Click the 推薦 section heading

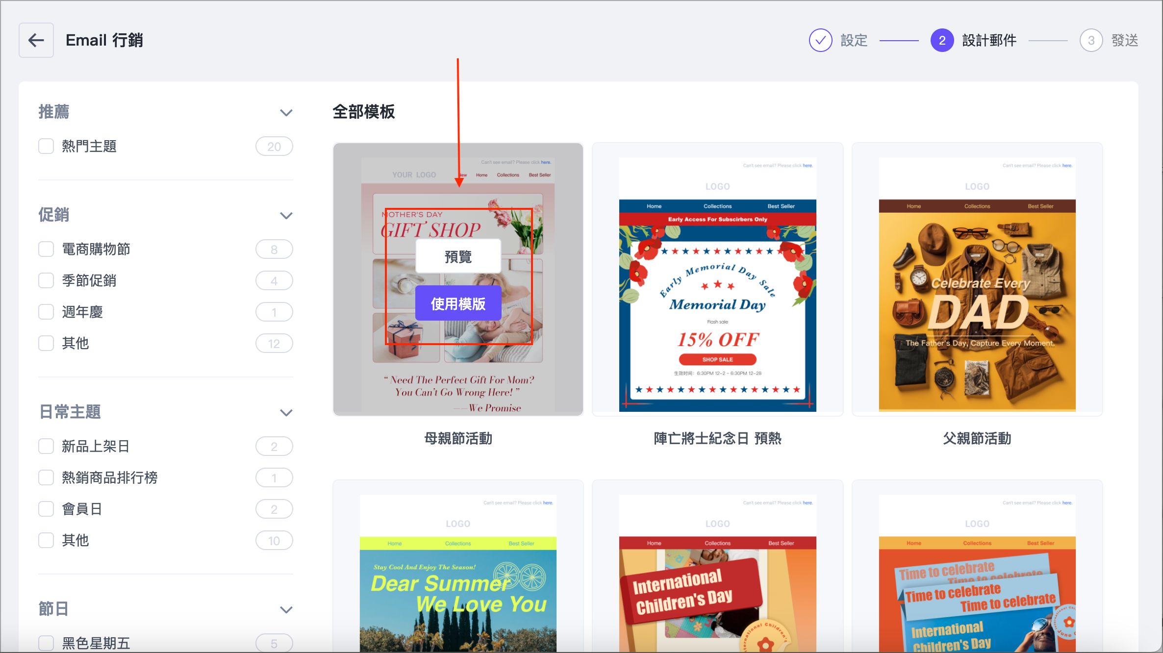click(54, 112)
